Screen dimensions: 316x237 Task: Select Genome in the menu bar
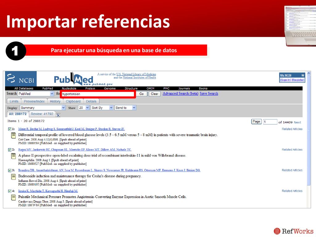[x=110, y=89]
